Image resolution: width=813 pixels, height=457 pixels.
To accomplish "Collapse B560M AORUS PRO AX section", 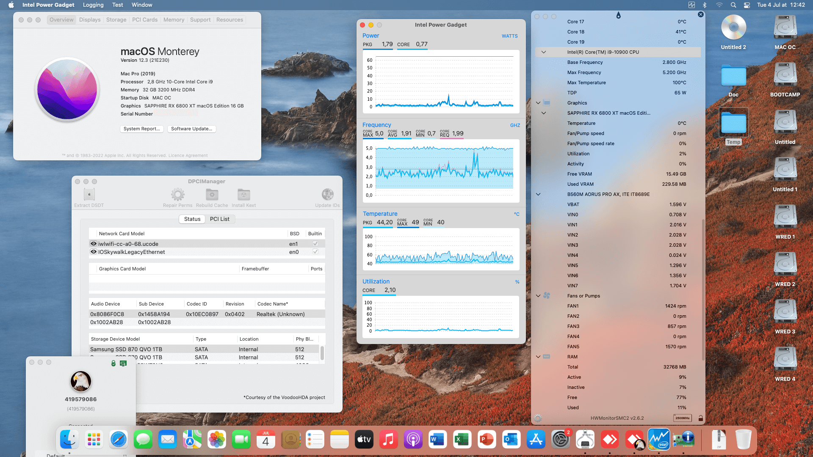I will (538, 194).
